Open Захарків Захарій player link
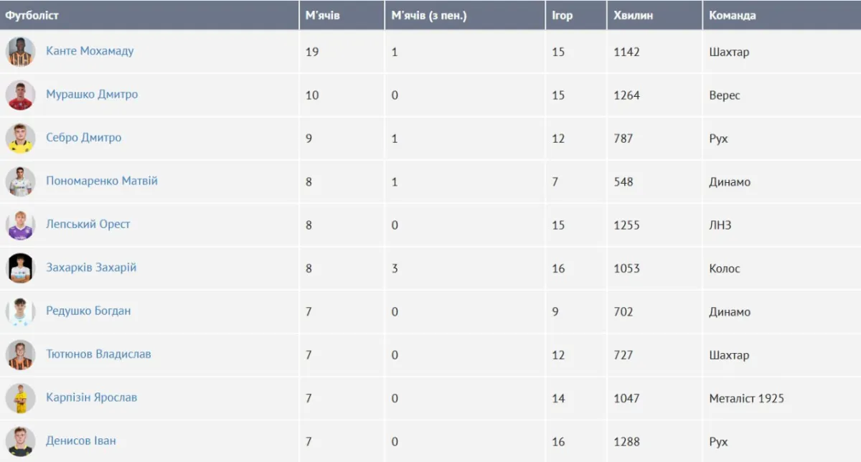This screenshot has height=462, width=861. pos(91,267)
